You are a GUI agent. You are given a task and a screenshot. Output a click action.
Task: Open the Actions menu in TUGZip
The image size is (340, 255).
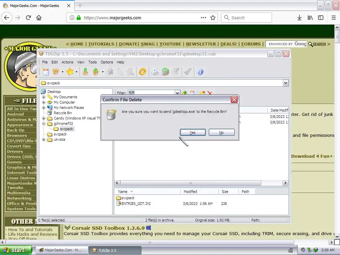[x=67, y=62]
